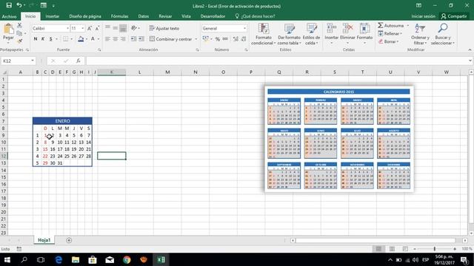
Task: Decrease font size with the smaller A
Action: coord(97,28)
